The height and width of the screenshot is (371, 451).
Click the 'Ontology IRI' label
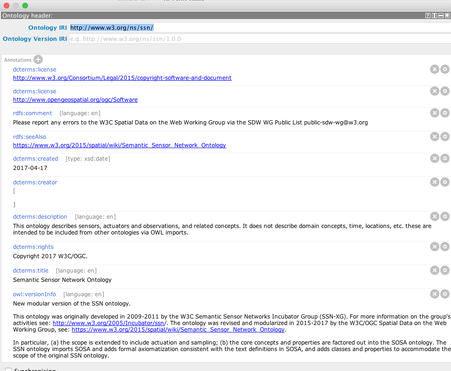tap(47, 27)
